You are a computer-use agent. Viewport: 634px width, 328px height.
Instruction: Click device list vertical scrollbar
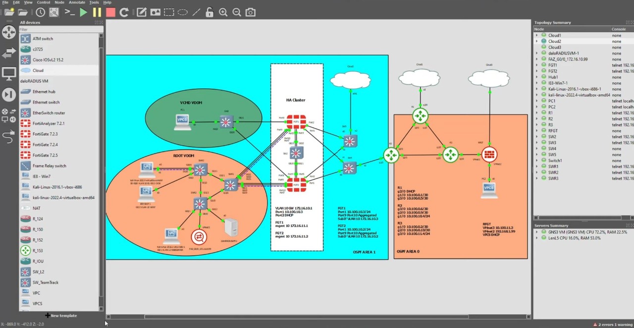click(x=101, y=171)
